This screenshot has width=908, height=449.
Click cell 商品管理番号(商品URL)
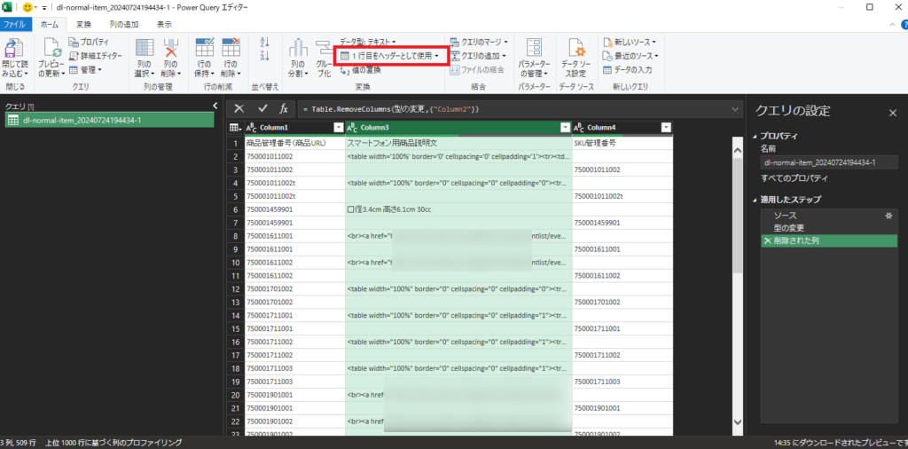(294, 143)
